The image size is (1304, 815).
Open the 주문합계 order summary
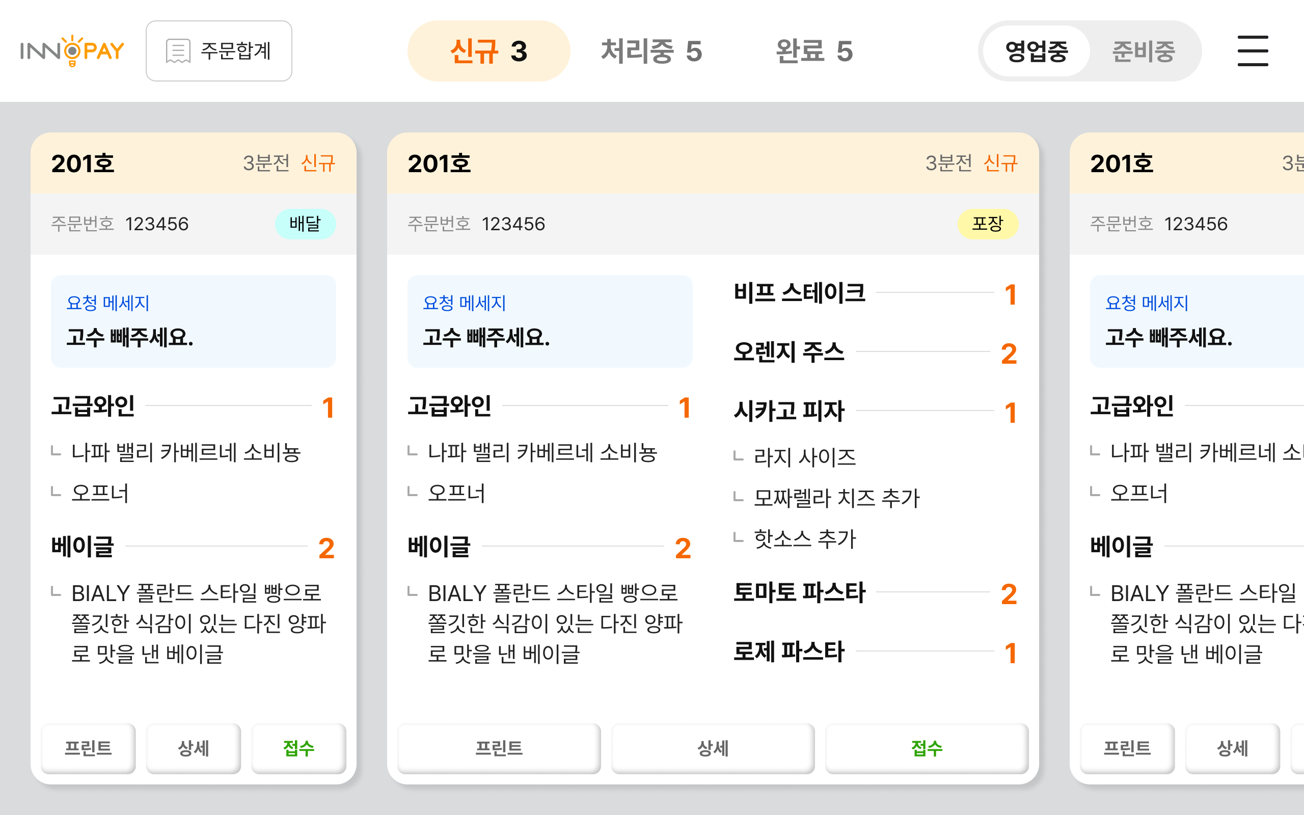click(218, 50)
